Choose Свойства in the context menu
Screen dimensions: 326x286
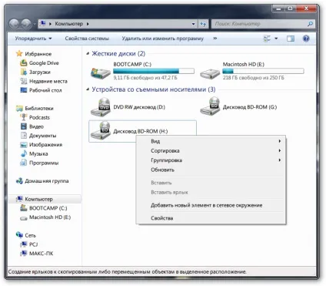pyautogui.click(x=211, y=218)
